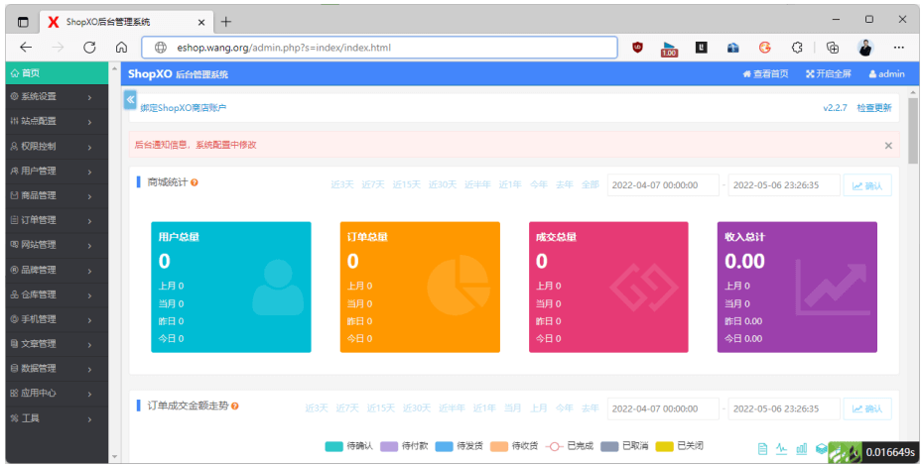Open the 应用中心 sidebar menu

point(57,394)
